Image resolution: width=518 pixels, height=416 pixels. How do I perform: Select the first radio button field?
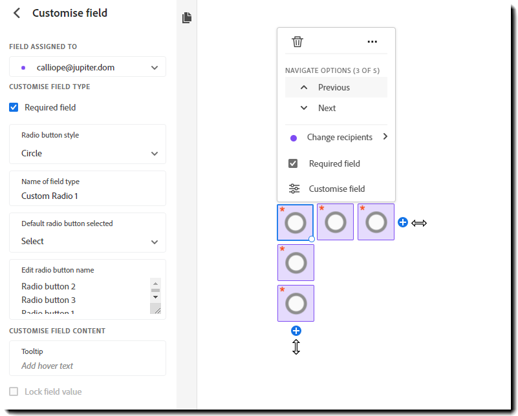pos(296,223)
